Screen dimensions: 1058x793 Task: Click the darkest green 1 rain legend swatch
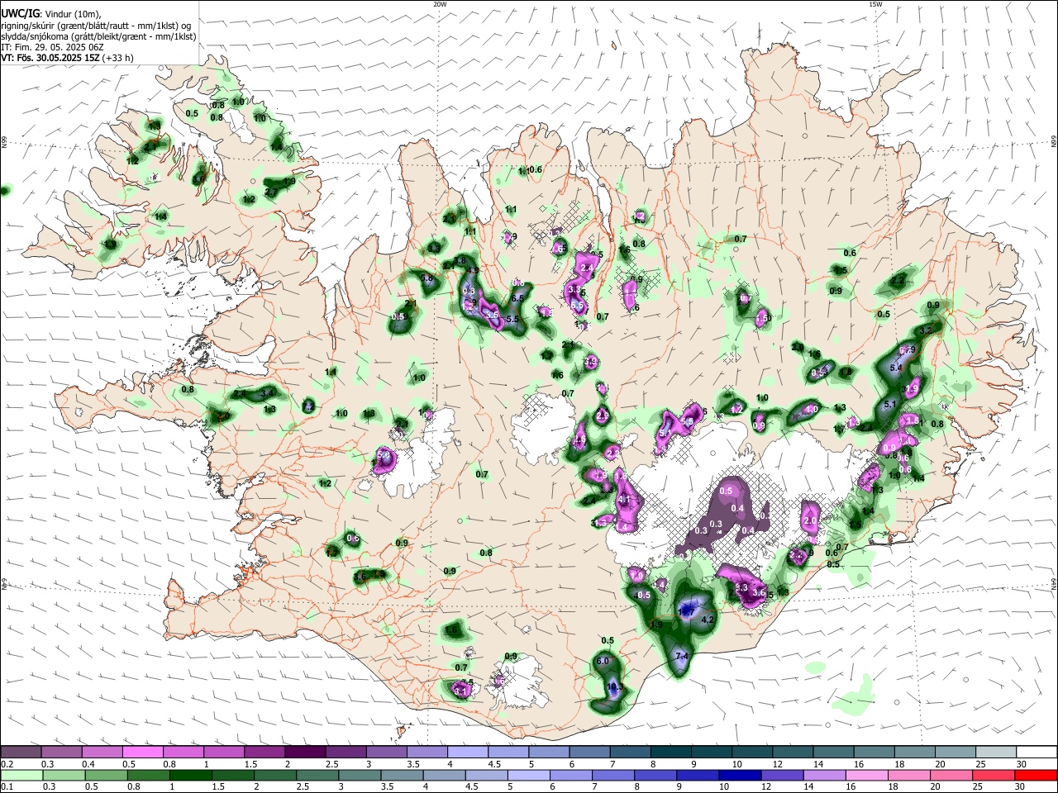point(190,776)
